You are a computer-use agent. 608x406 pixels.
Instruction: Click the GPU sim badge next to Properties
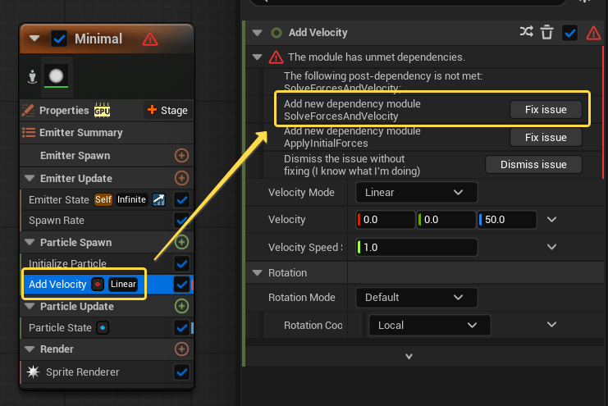click(x=102, y=111)
